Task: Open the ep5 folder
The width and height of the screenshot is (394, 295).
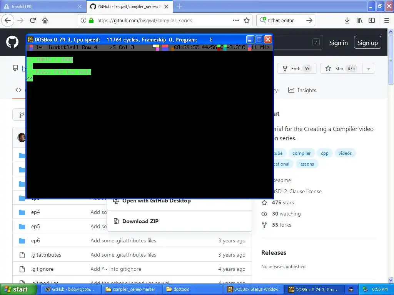Action: (35, 226)
